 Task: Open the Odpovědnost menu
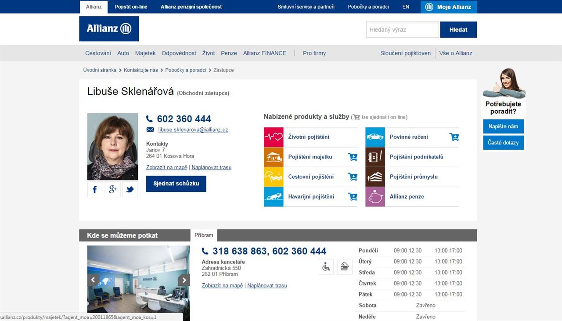[179, 53]
